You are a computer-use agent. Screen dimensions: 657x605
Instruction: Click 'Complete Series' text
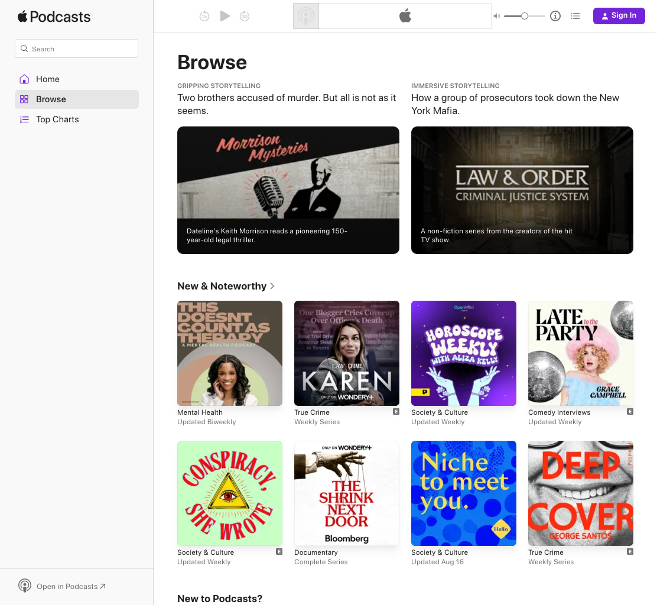(x=321, y=562)
